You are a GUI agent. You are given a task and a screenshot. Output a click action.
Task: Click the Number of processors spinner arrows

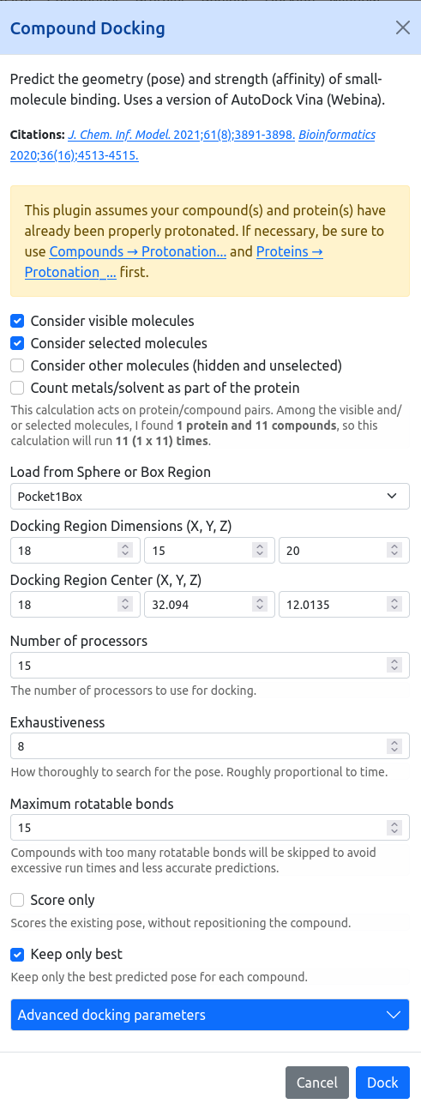(394, 666)
